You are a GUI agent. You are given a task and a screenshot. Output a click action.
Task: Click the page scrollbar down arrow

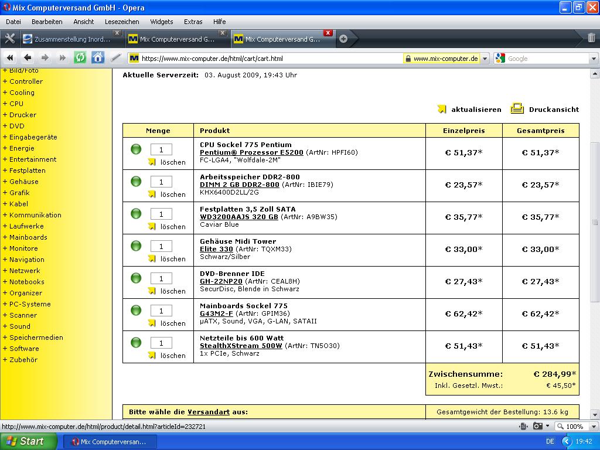click(x=595, y=414)
